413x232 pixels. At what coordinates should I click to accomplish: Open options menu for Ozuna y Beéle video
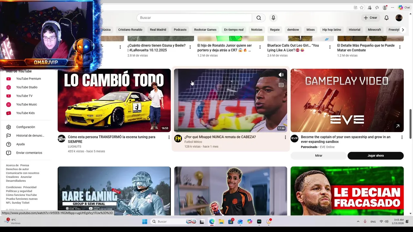(190, 47)
